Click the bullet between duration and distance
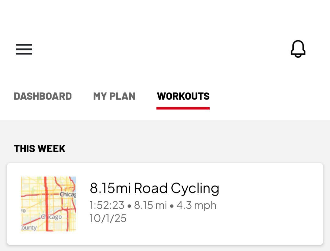 pyautogui.click(x=129, y=206)
